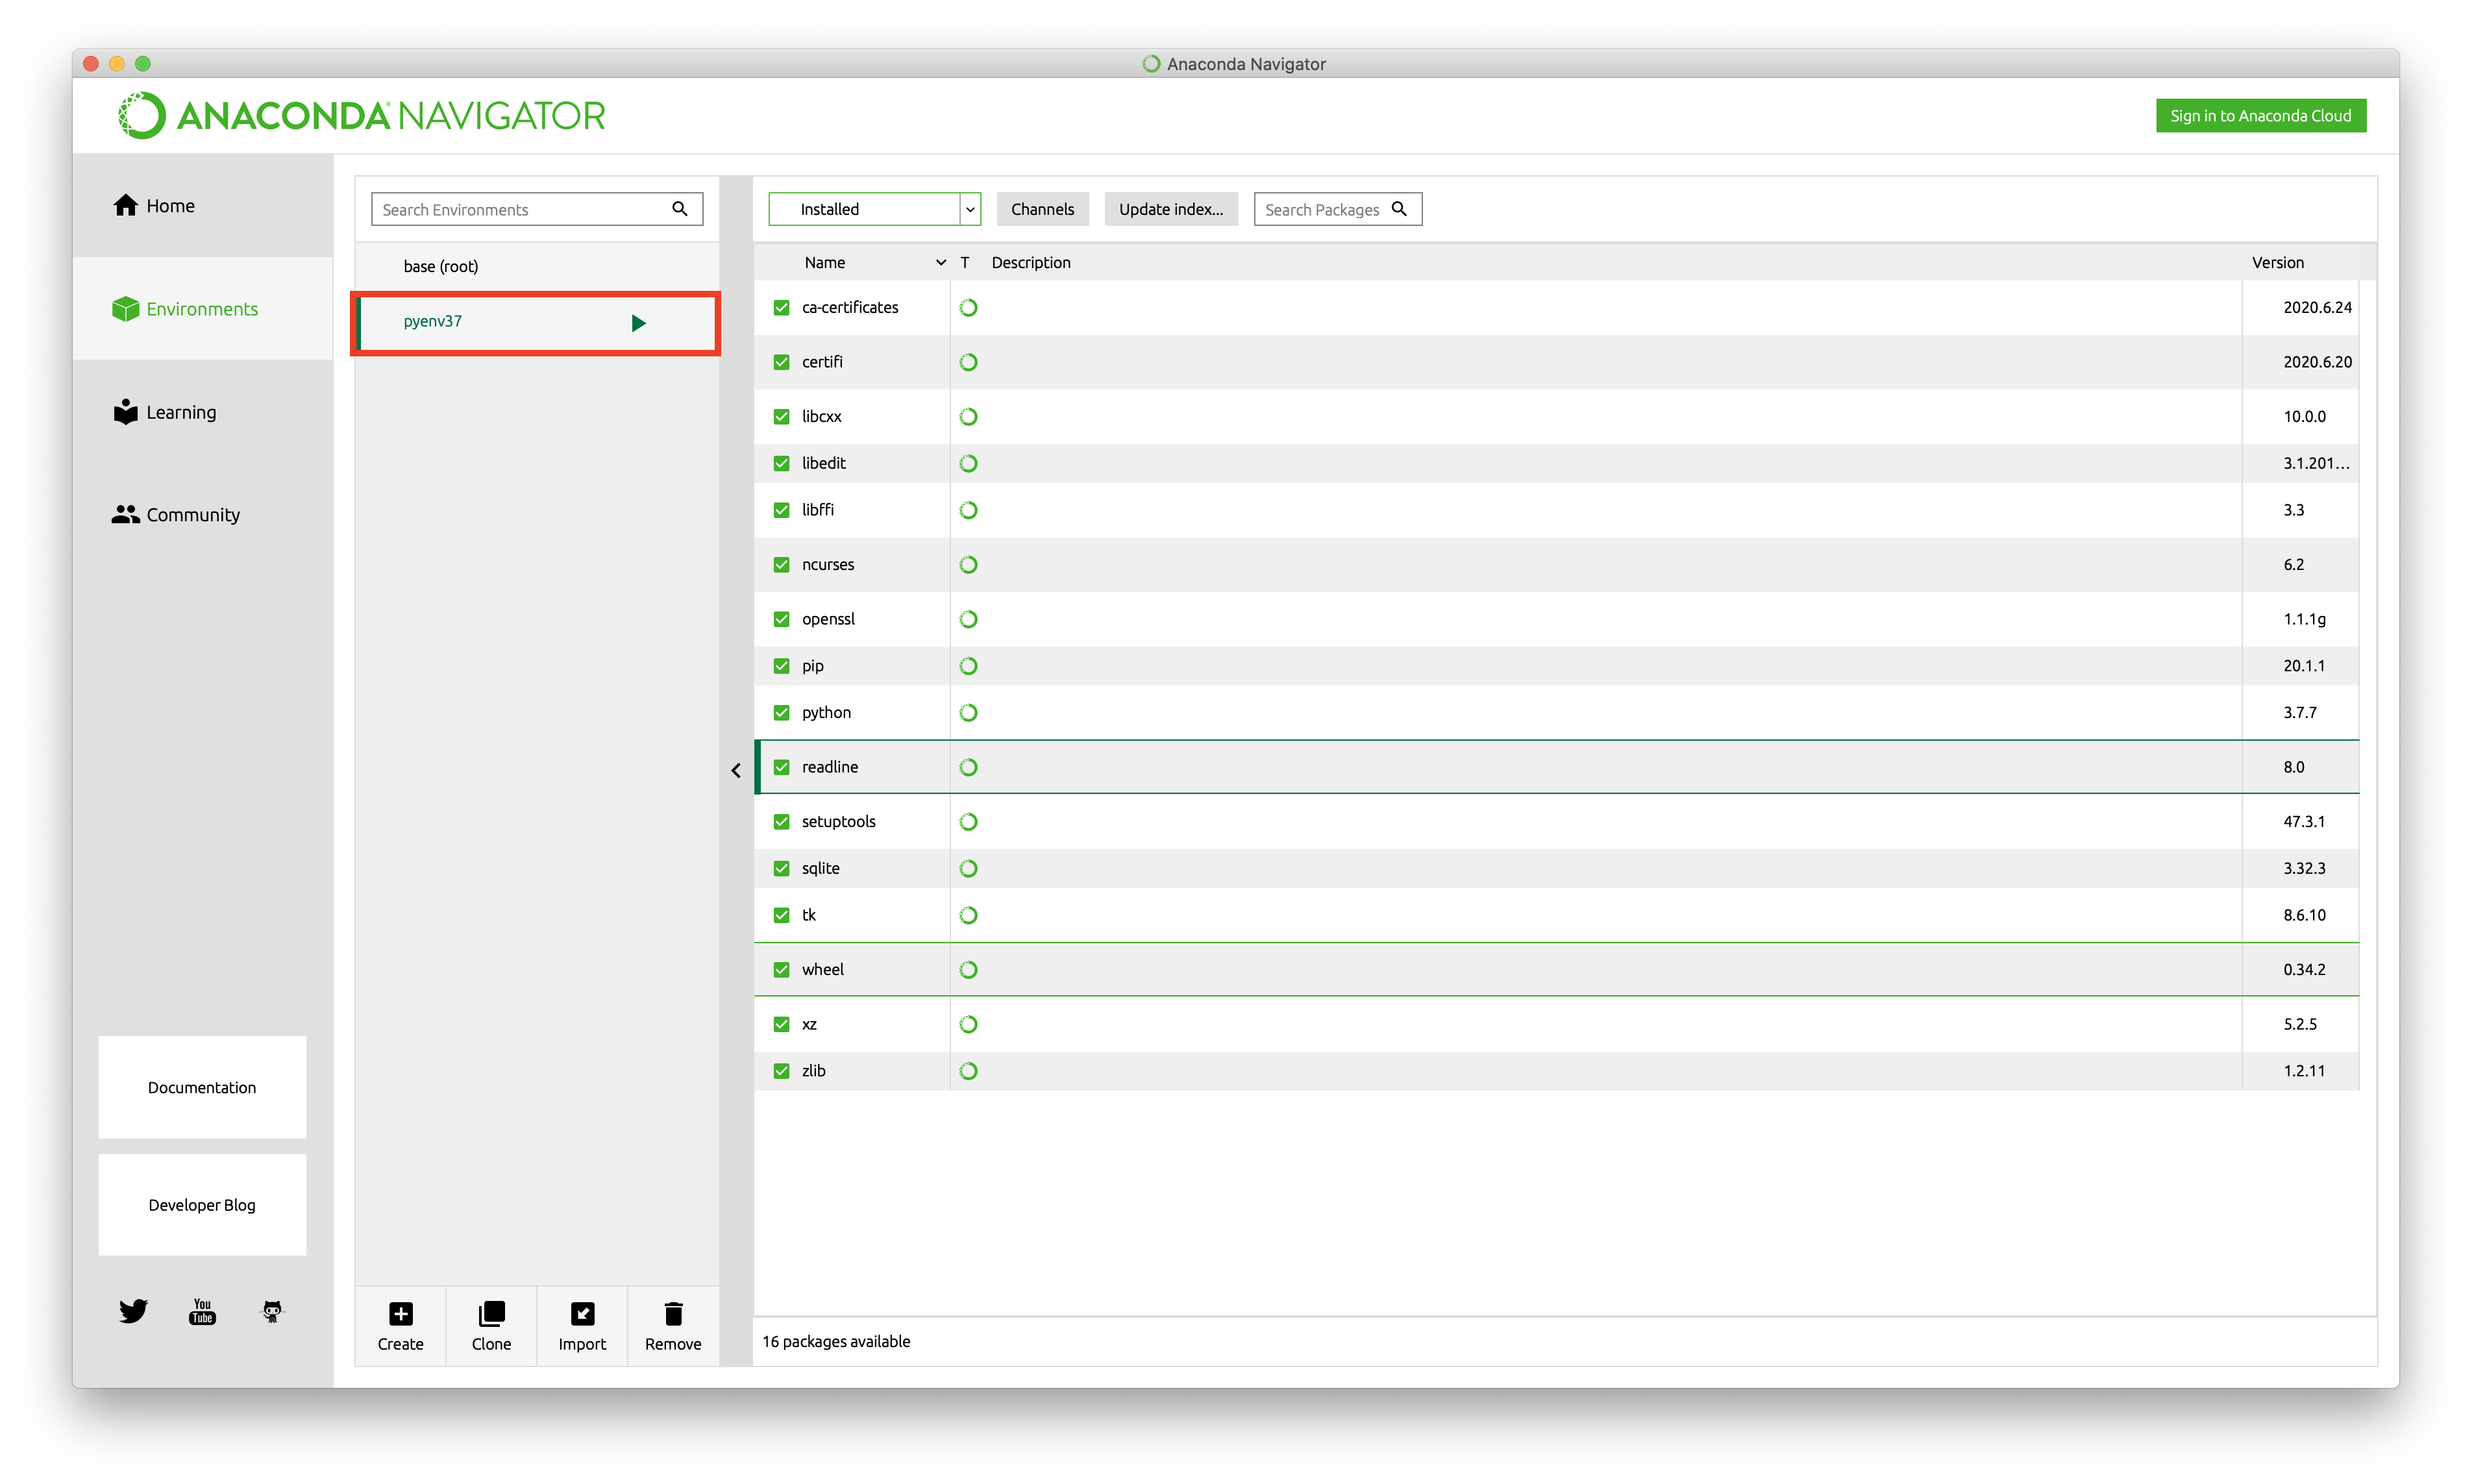This screenshot has width=2472, height=1484.
Task: Open the Twitter link icon
Action: (133, 1311)
